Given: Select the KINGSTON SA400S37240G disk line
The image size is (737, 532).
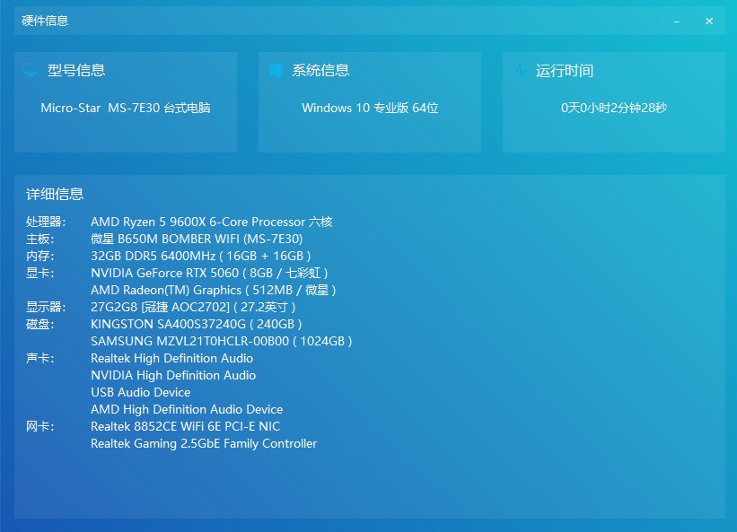Looking at the screenshot, I should coord(197,324).
